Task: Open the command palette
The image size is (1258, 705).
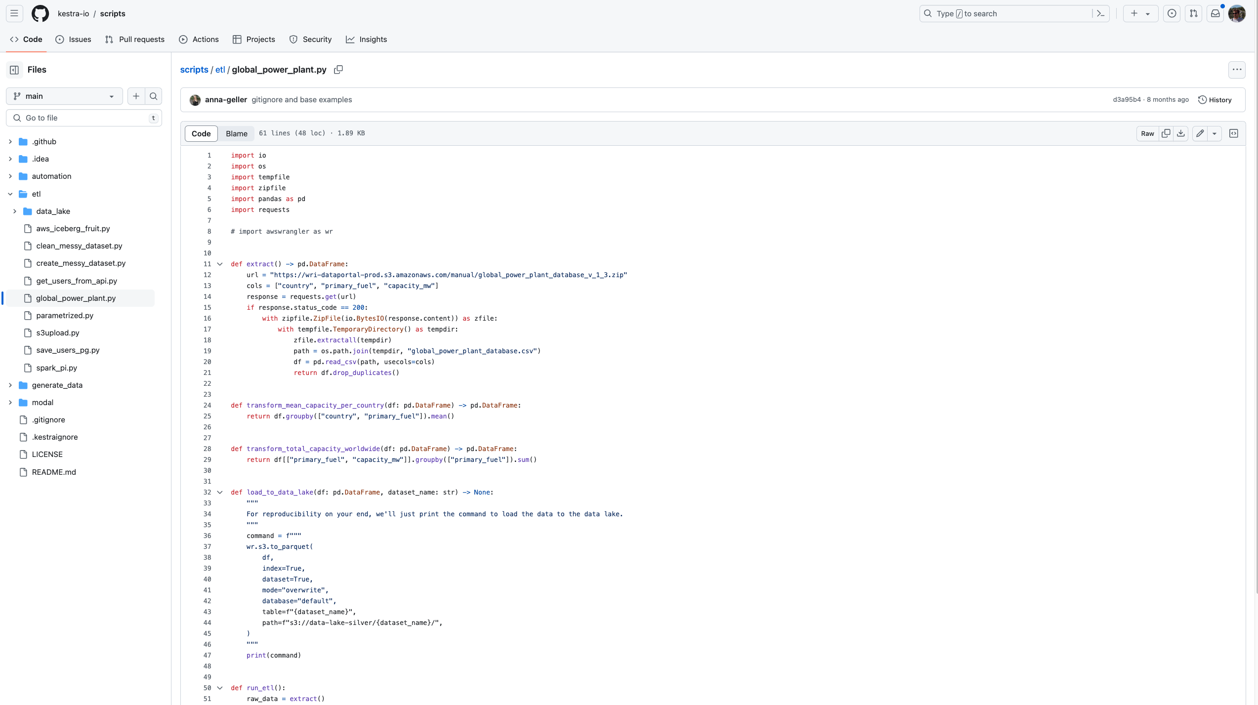Action: tap(1100, 13)
